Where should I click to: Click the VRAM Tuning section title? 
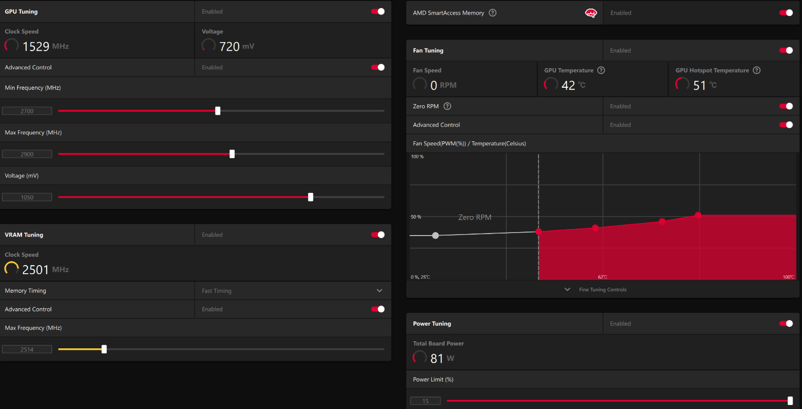click(x=24, y=235)
